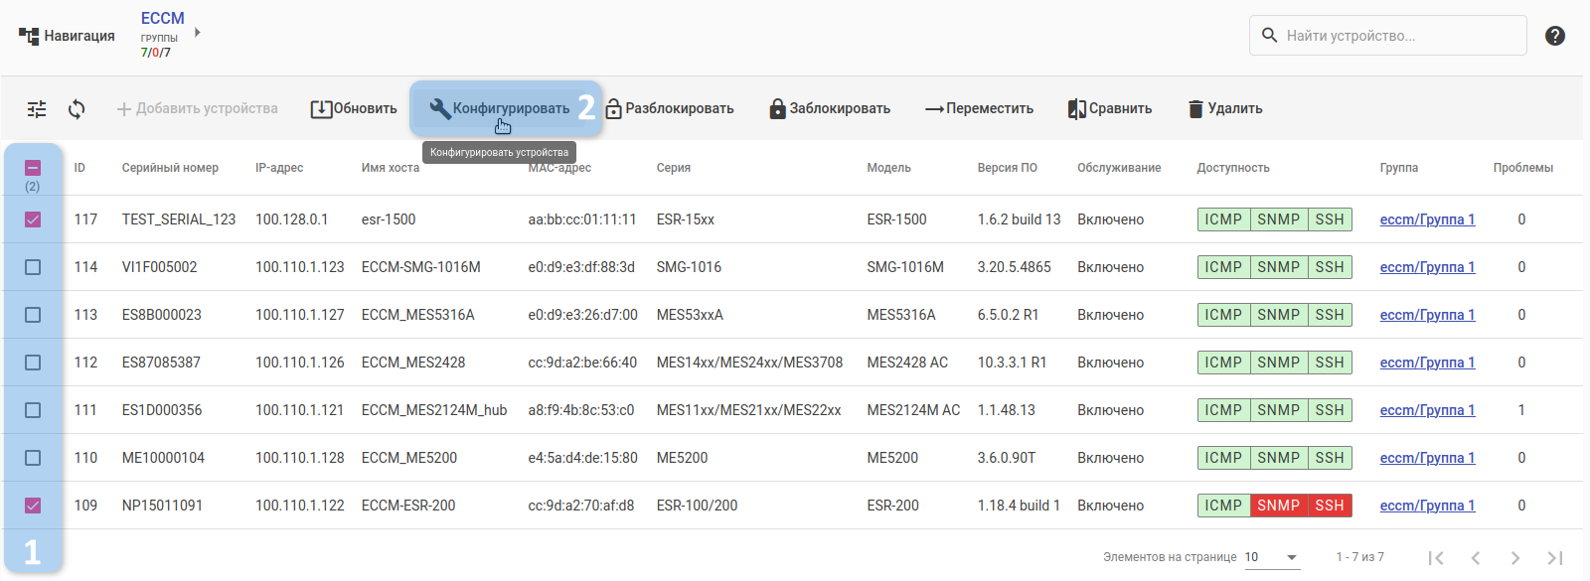Click Конфигурировать in the toolbar

click(500, 109)
